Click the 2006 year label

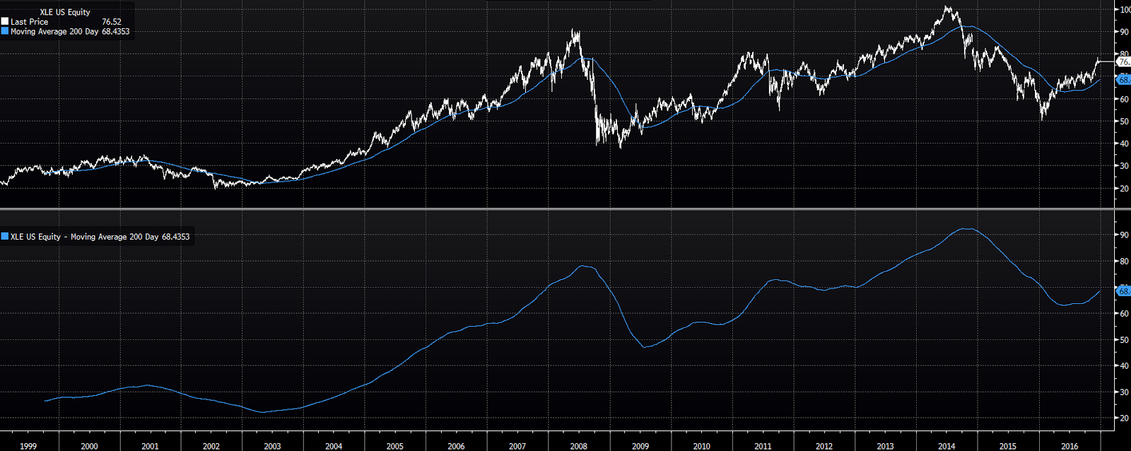pyautogui.click(x=457, y=446)
